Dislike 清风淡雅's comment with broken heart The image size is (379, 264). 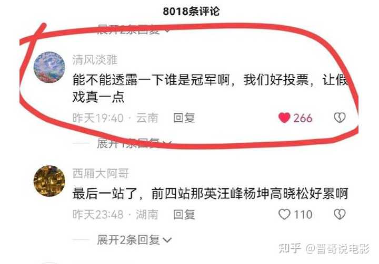[340, 118]
